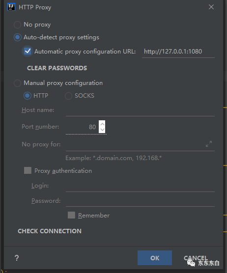Confirm settings with the OK button
Screen dimensions: 227x273
tap(155, 258)
